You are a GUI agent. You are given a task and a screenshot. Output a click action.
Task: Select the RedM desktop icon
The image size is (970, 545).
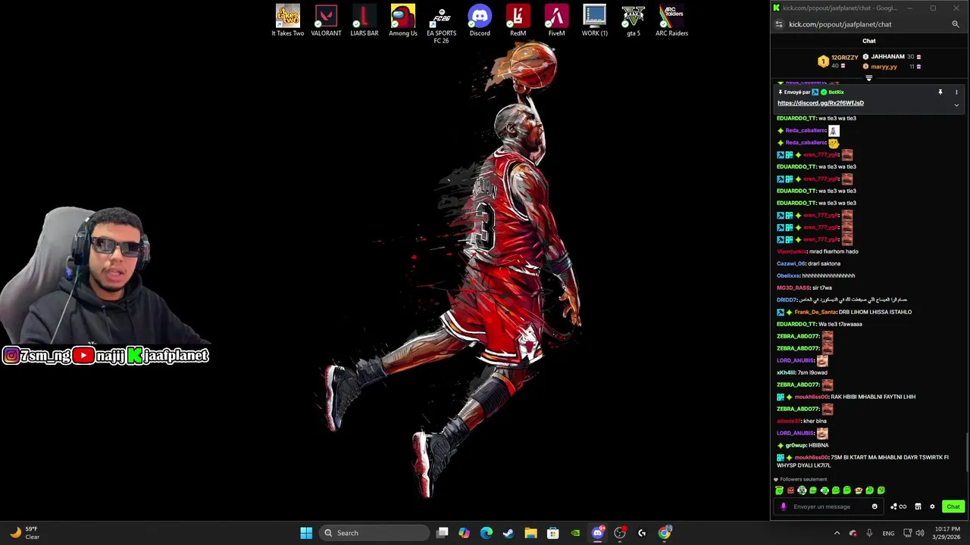518,20
